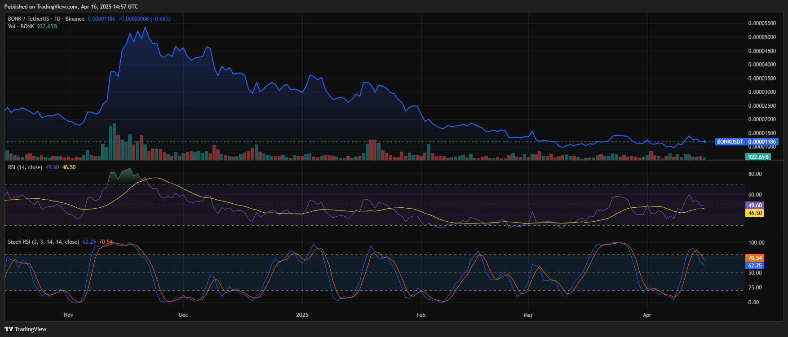Click the 0.00001500 price axis label
The width and height of the screenshot is (788, 337).
coord(762,133)
